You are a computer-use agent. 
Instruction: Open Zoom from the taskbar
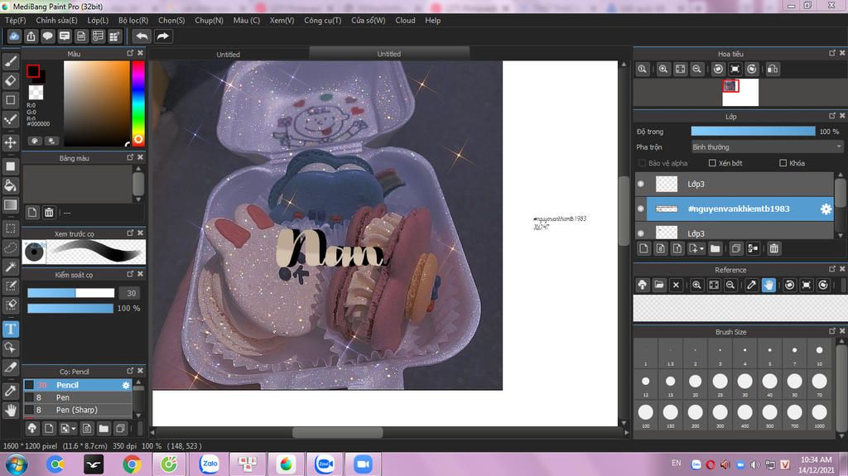(x=363, y=464)
